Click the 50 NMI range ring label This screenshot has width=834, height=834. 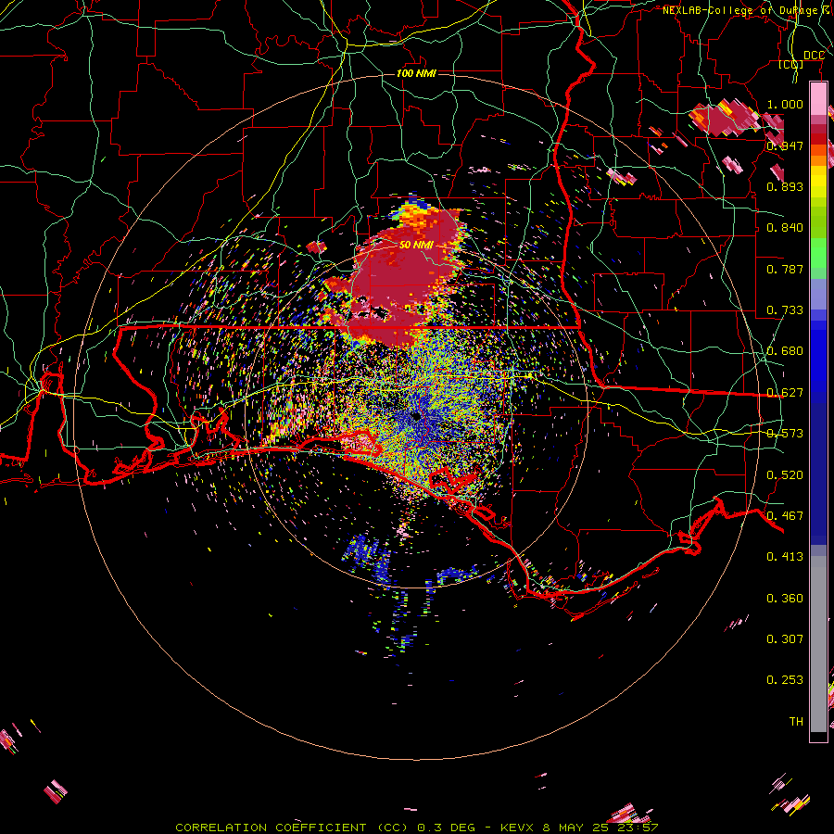tap(416, 245)
